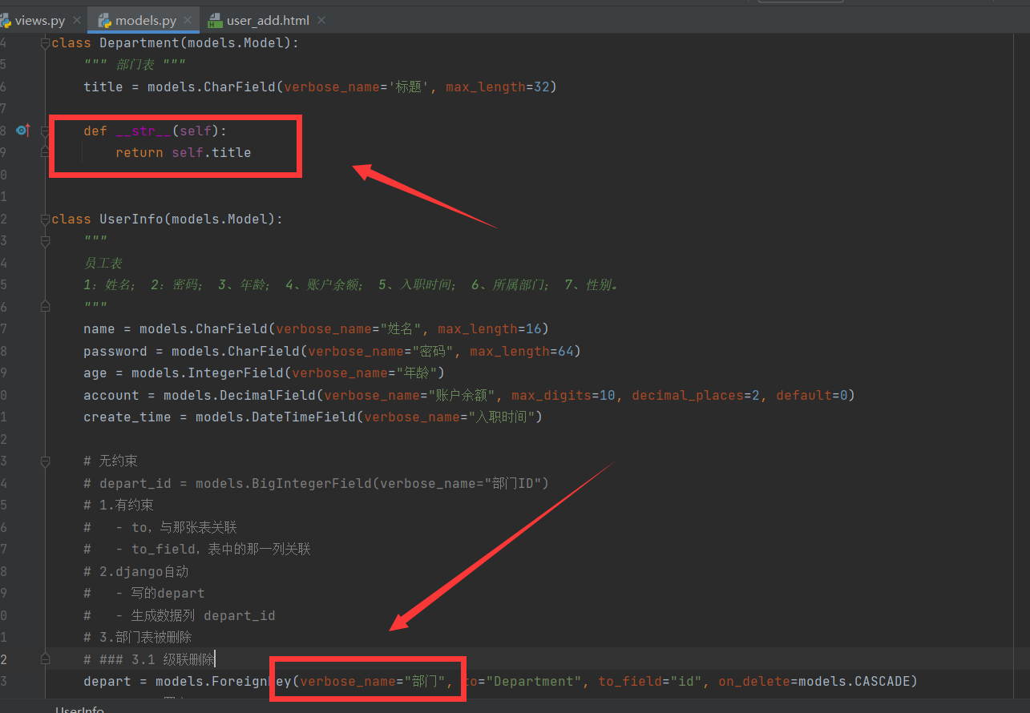Collapse the Department class fold marker
Image resolution: width=1030 pixels, height=713 pixels.
[45, 43]
